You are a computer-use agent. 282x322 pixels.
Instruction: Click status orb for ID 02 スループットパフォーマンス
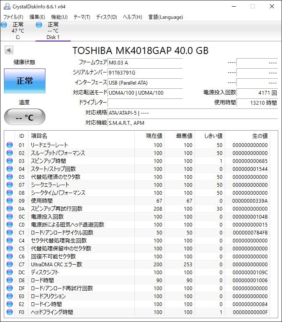point(10,153)
